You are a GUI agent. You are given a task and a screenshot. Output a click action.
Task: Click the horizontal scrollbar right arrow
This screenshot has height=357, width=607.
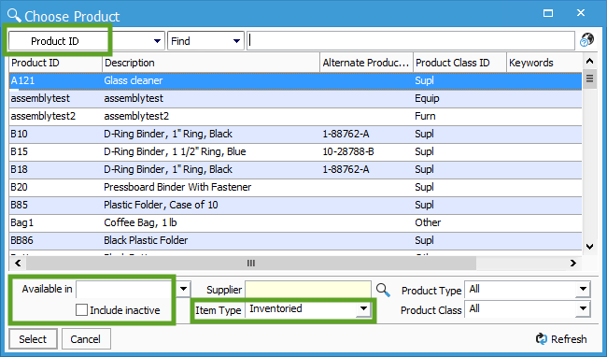(573, 264)
